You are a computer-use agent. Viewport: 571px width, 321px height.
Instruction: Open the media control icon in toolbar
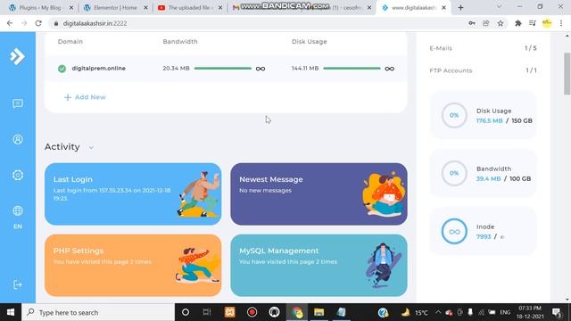click(x=532, y=23)
